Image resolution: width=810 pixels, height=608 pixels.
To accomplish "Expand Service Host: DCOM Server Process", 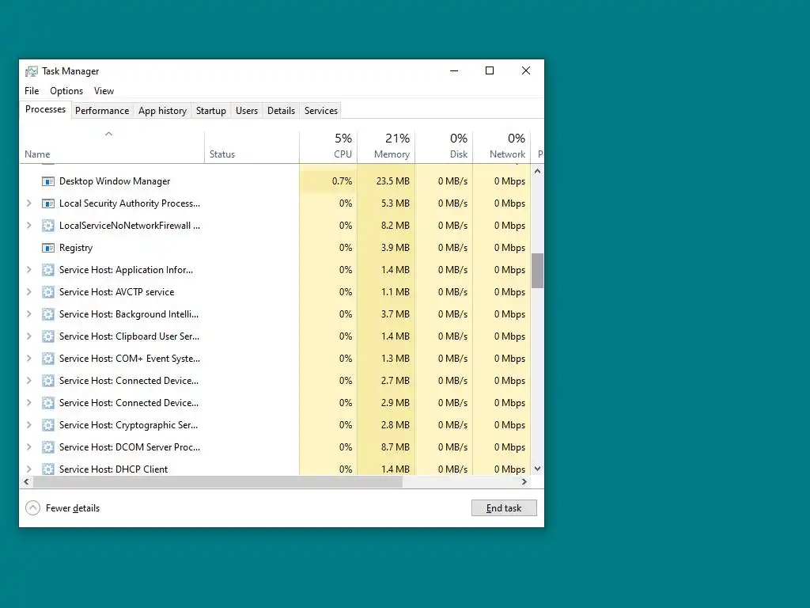I will pyautogui.click(x=29, y=447).
